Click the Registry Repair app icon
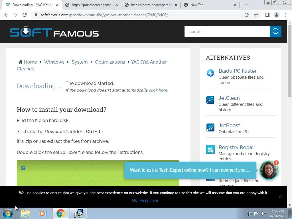 pyautogui.click(x=210, y=149)
